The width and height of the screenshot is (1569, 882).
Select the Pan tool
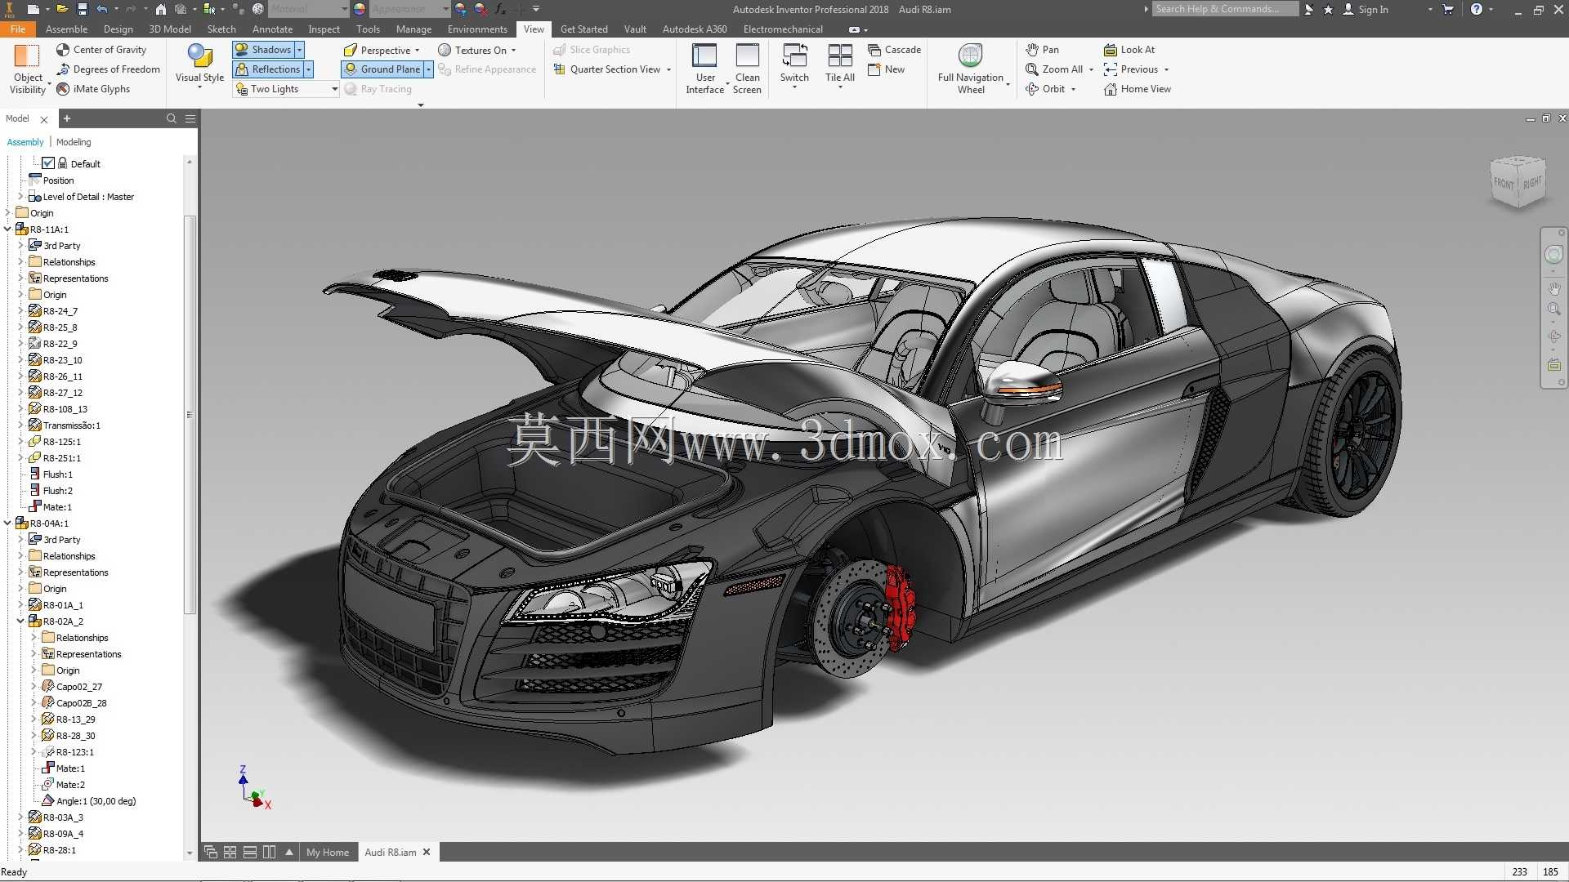[x=1042, y=50]
